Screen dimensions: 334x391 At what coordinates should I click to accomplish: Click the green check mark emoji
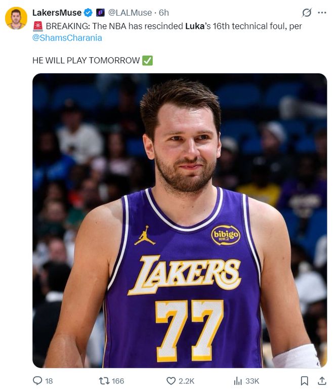(147, 61)
